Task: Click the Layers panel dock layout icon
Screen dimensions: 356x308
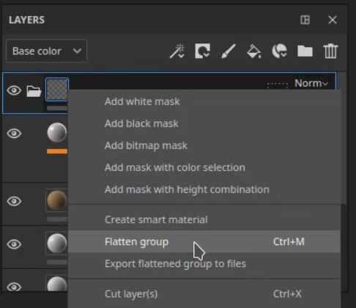Action: click(305, 20)
